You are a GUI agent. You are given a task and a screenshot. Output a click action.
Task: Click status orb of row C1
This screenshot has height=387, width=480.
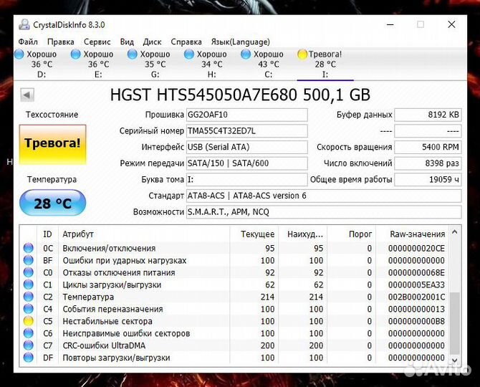(29, 285)
